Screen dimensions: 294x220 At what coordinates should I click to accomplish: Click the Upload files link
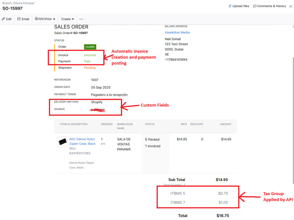point(241,6)
